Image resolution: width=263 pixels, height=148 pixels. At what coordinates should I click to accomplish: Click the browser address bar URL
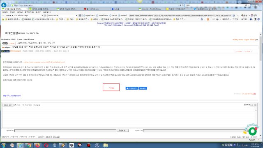pyautogui.click(x=23, y=5)
